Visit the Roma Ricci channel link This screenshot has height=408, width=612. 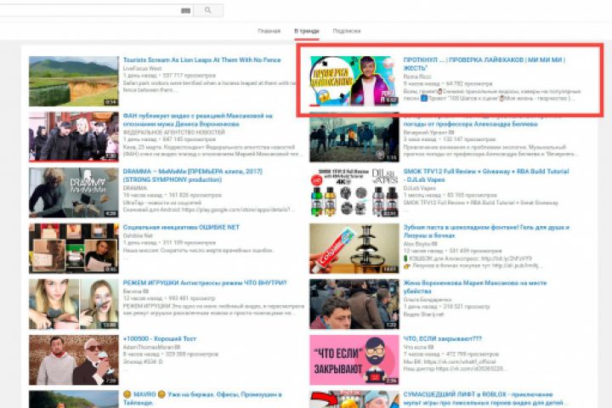click(416, 76)
